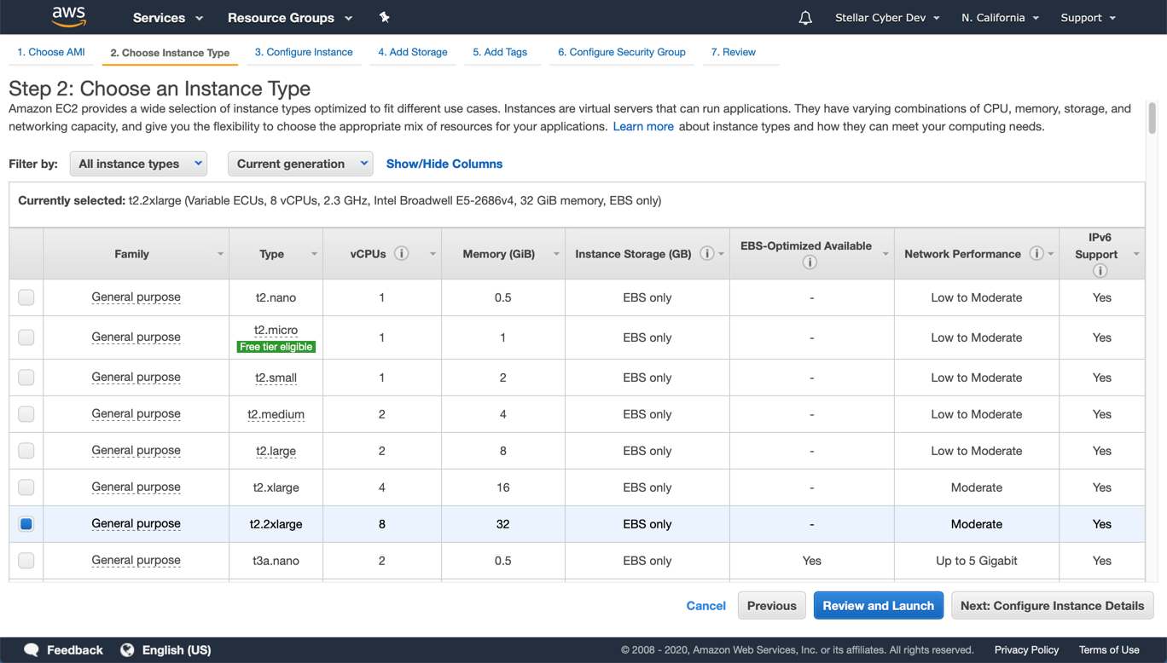Screen dimensions: 1167x663
Task: Click info icon under EBS-Optimized Available
Action: point(810,262)
